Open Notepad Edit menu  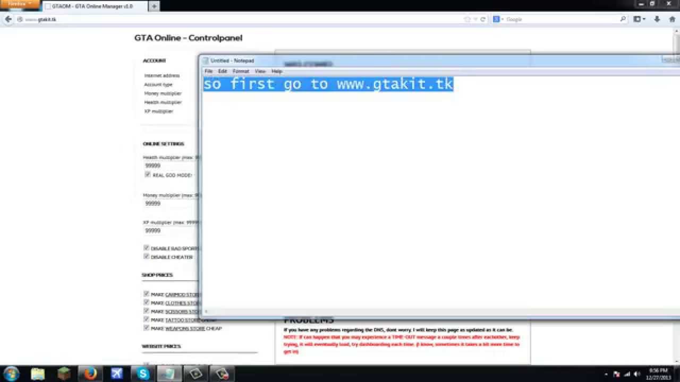coord(223,71)
